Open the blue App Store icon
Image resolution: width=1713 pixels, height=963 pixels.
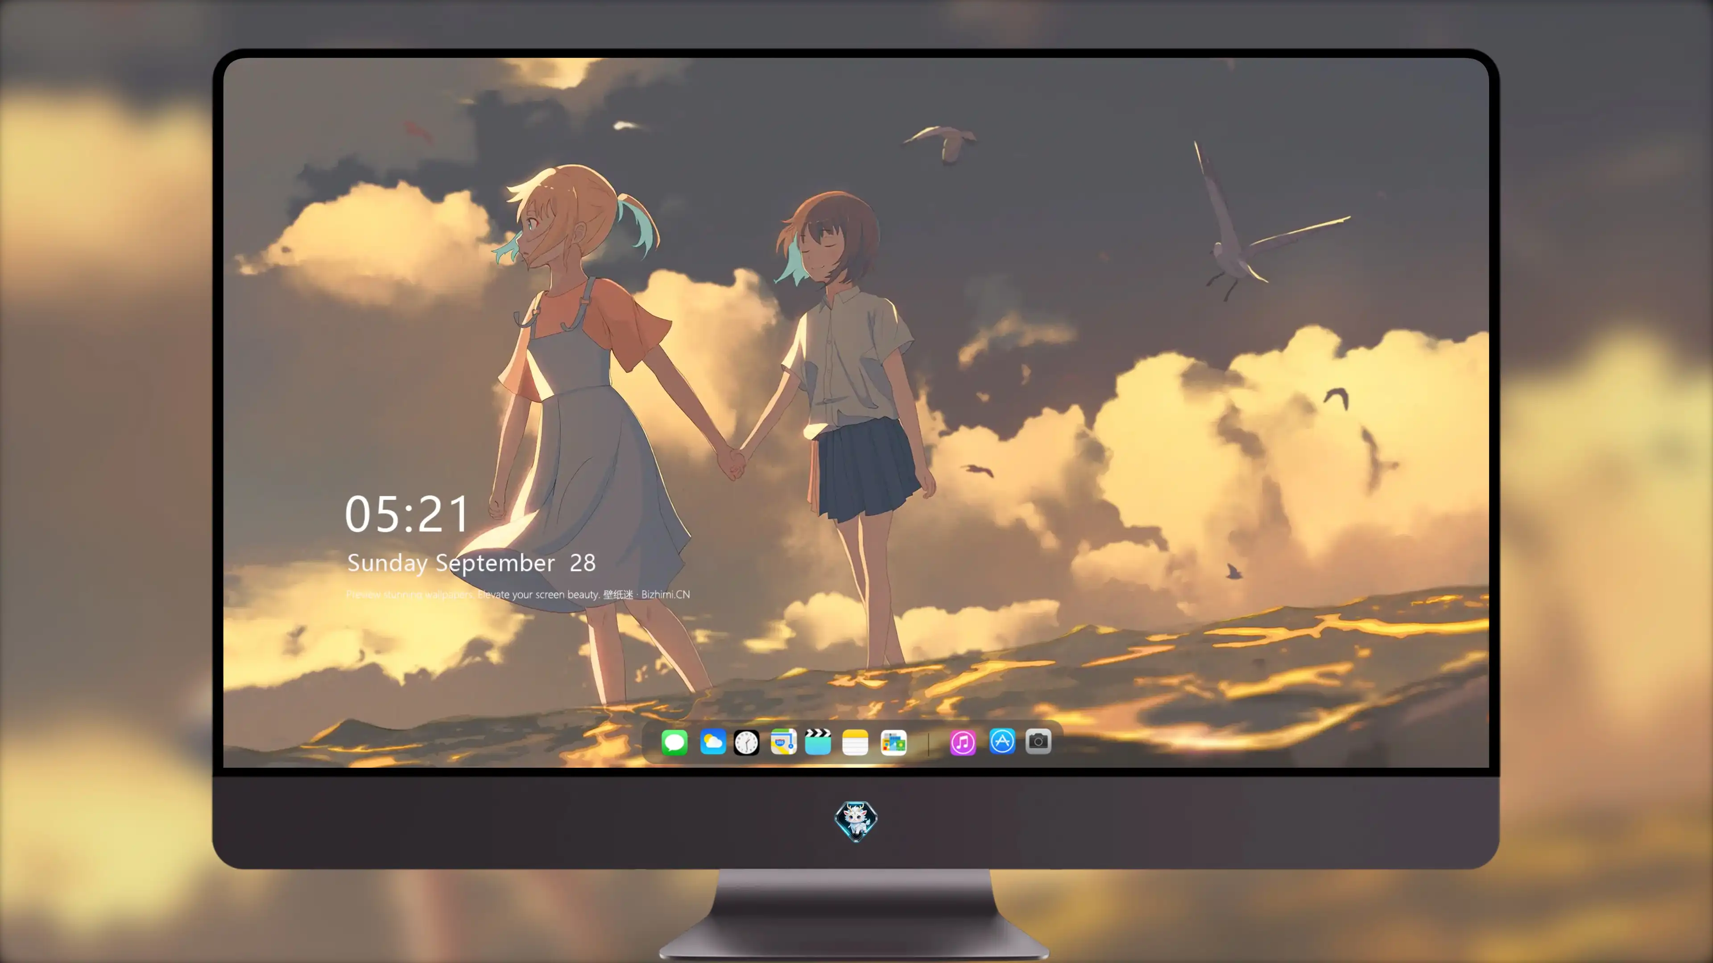click(x=1002, y=741)
